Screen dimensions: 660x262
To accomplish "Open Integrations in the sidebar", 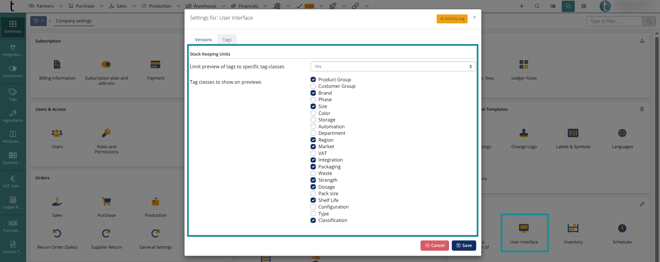I will [x=13, y=50].
